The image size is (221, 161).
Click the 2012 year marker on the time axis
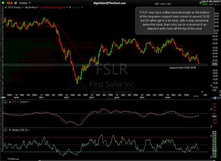tap(67, 97)
